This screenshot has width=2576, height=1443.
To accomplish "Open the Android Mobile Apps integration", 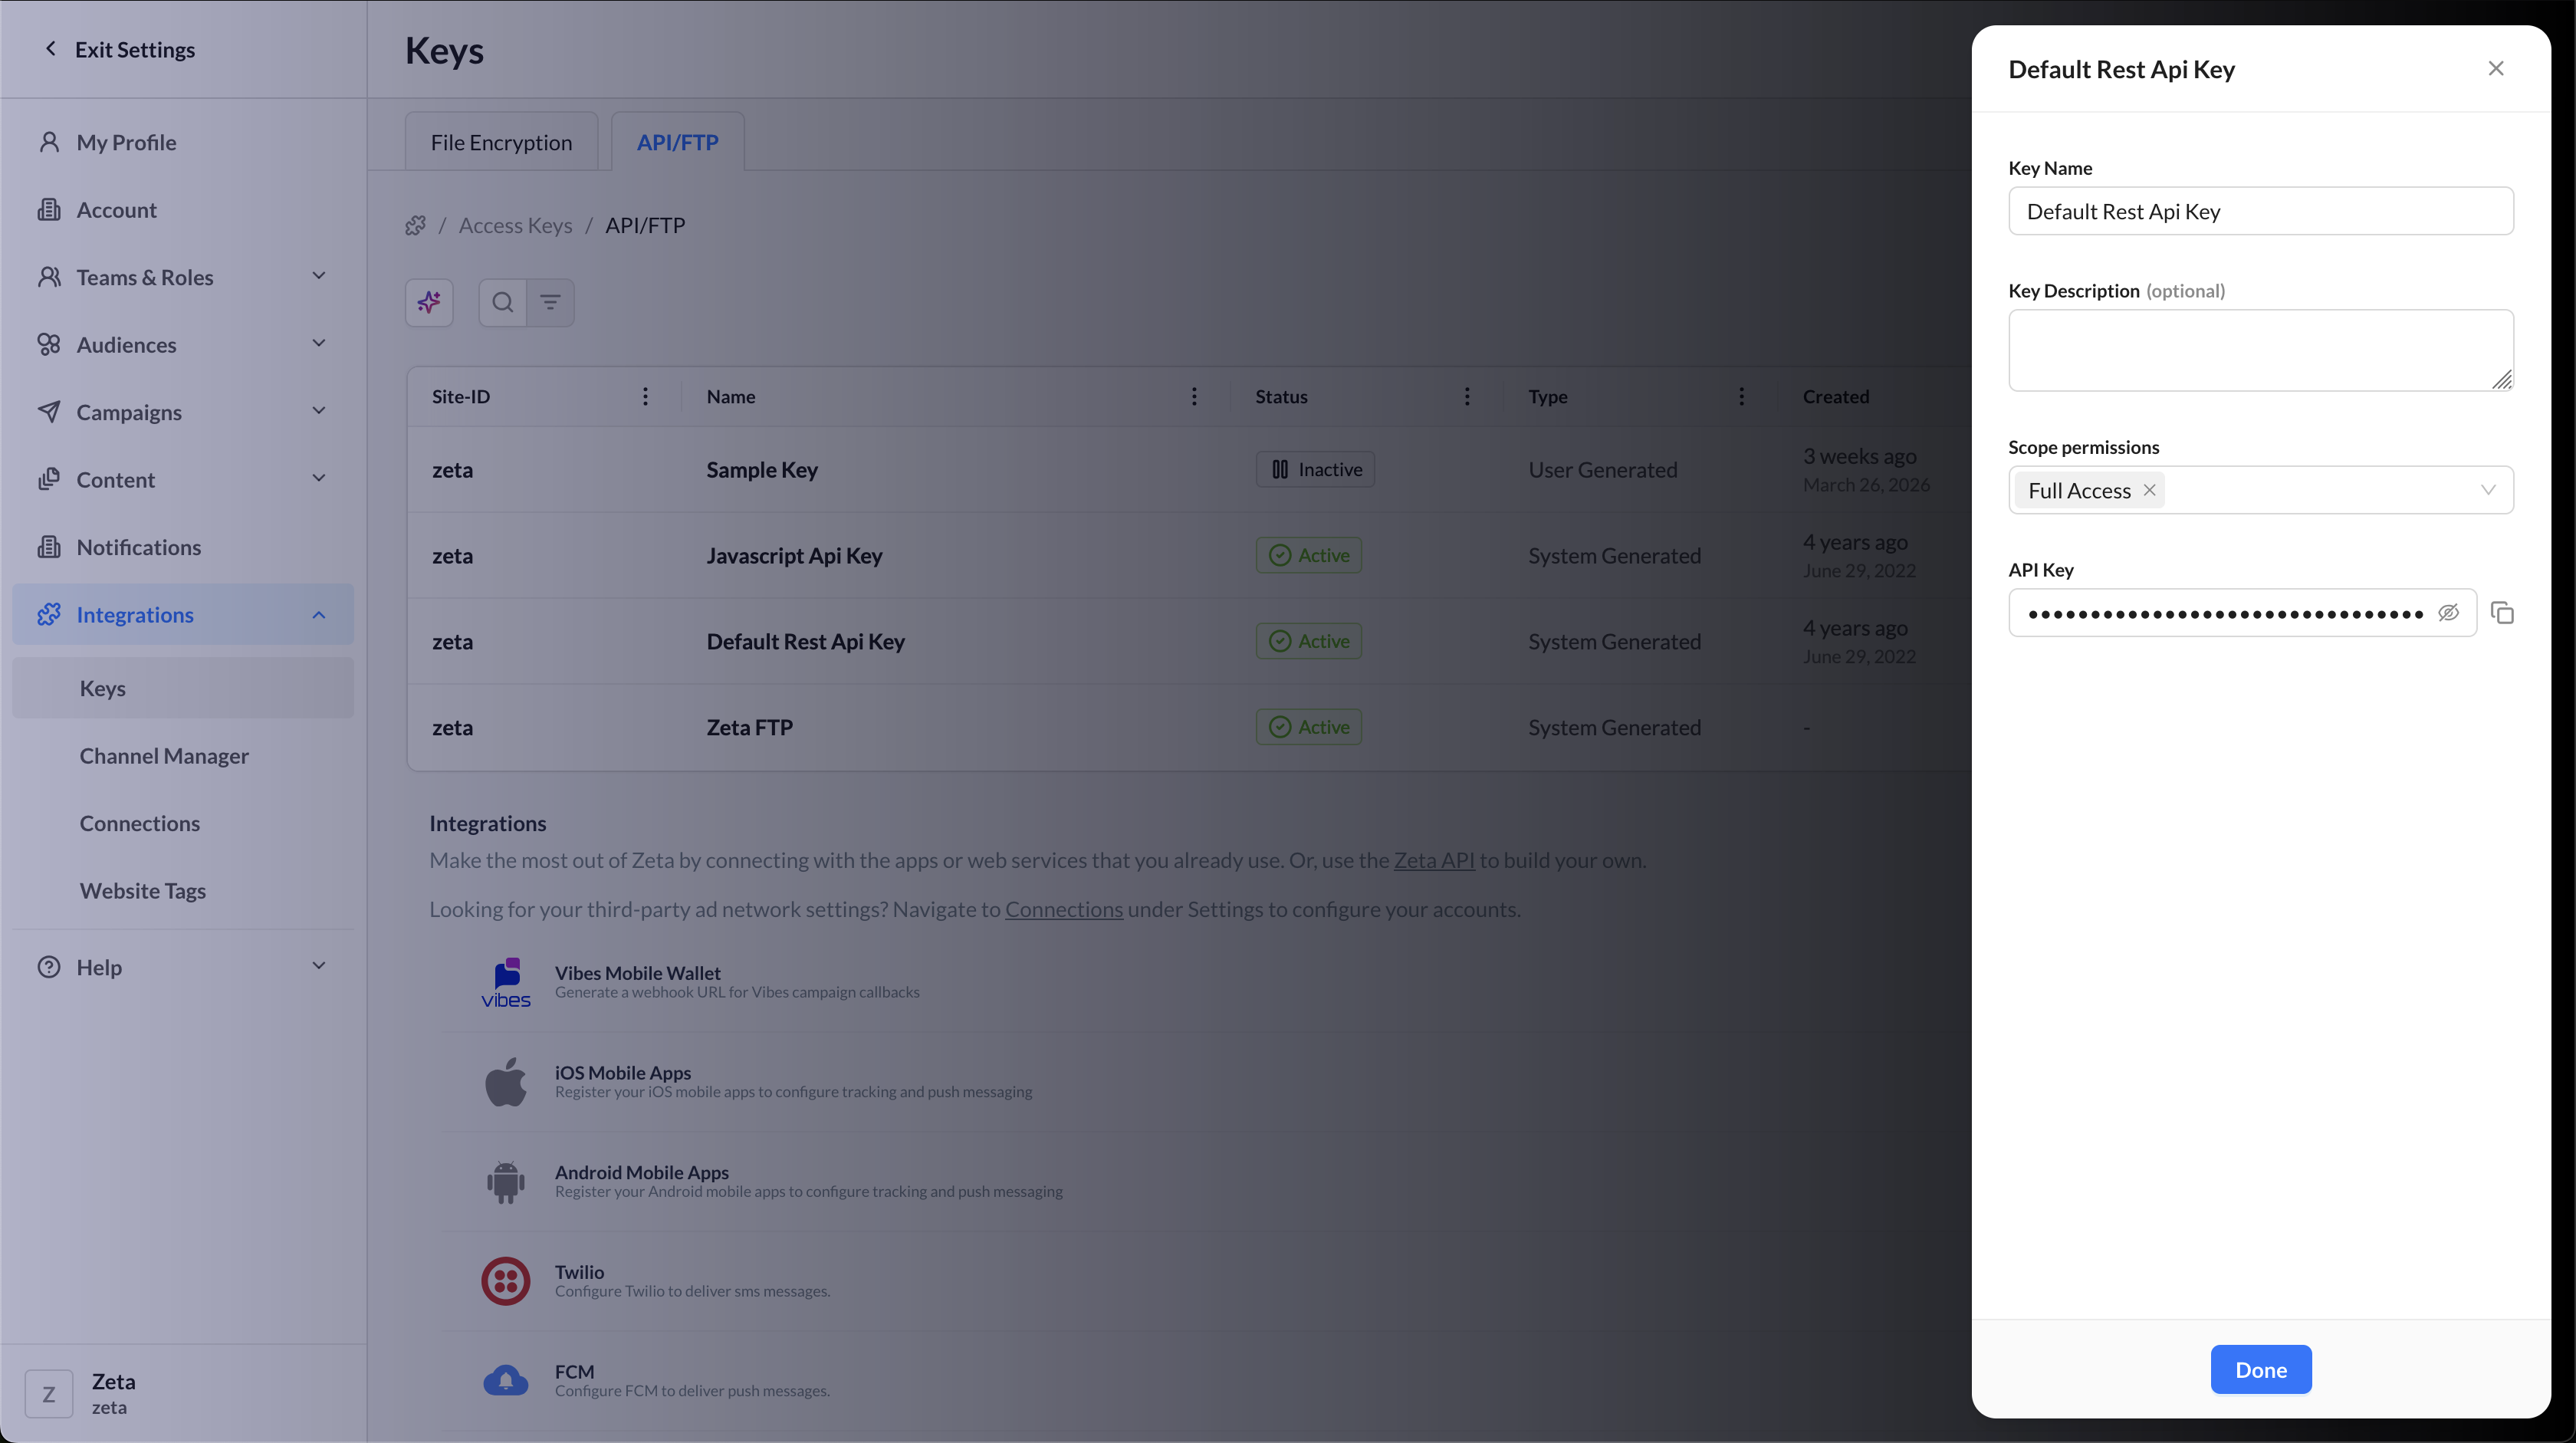I will pos(642,1172).
